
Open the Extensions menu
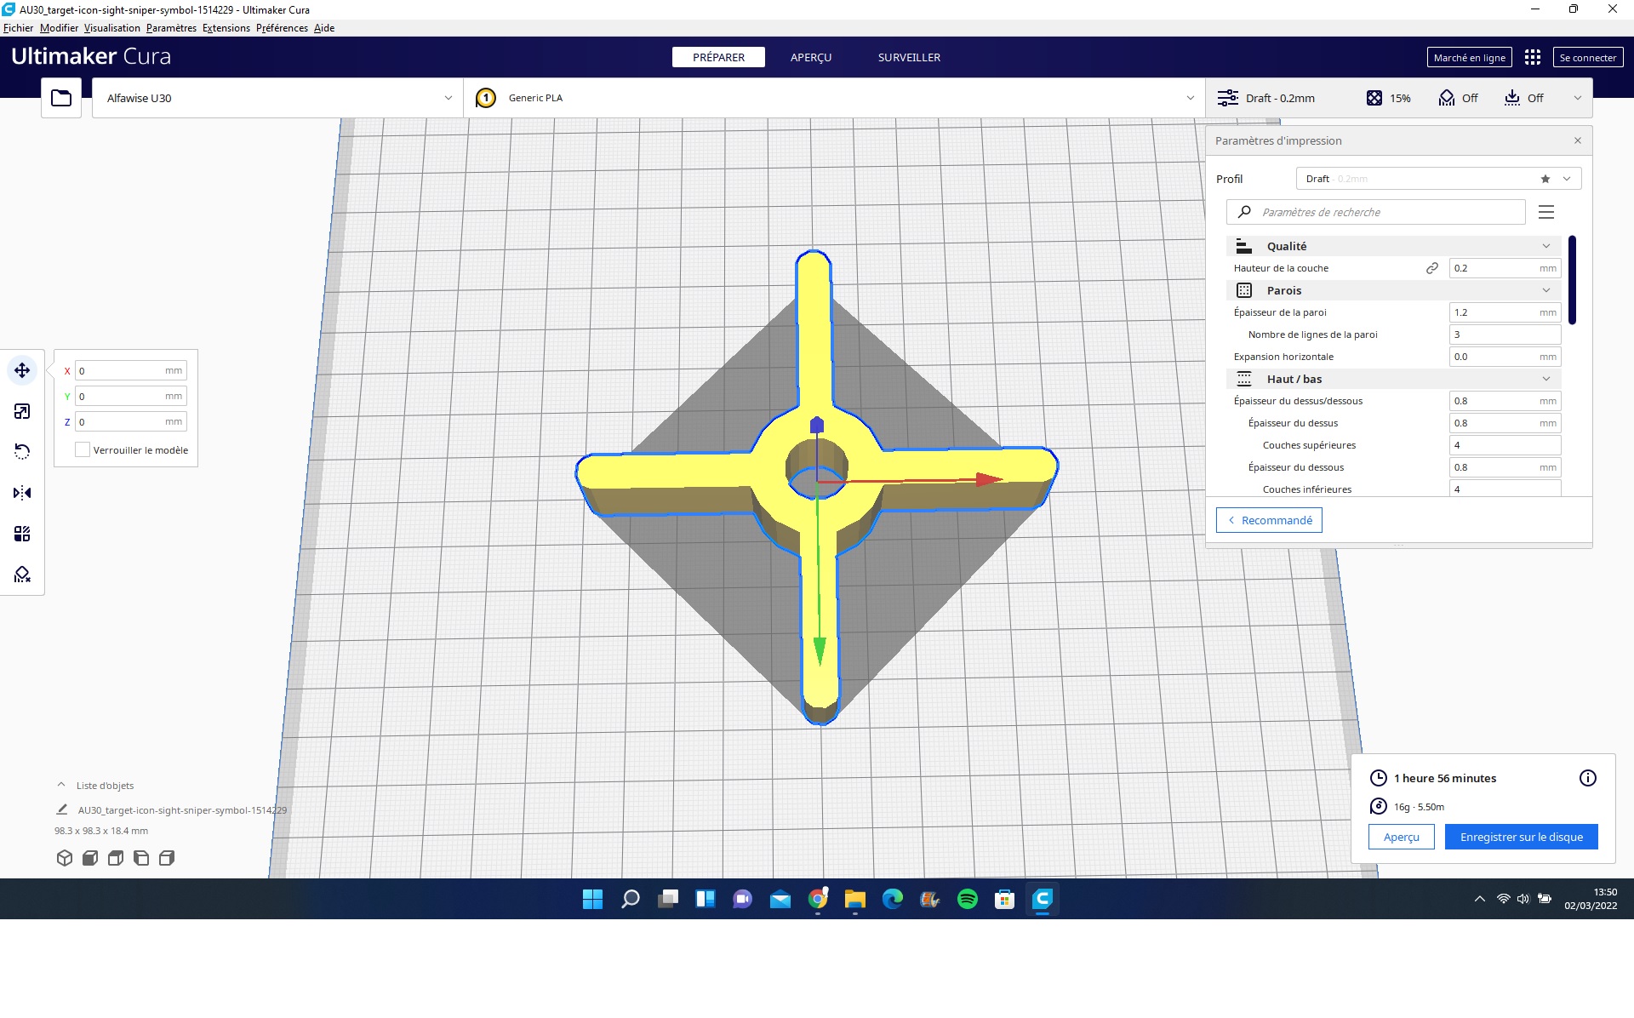pyautogui.click(x=226, y=28)
